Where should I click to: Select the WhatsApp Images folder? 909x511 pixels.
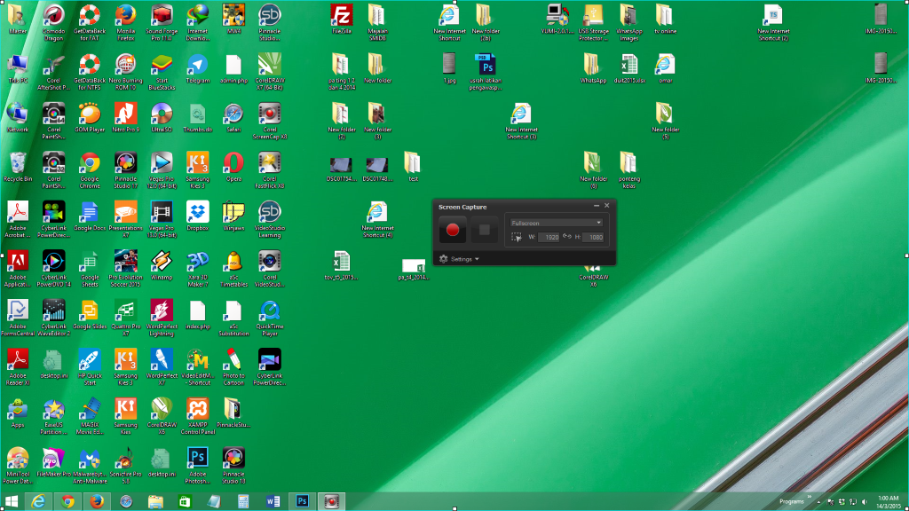[629, 22]
